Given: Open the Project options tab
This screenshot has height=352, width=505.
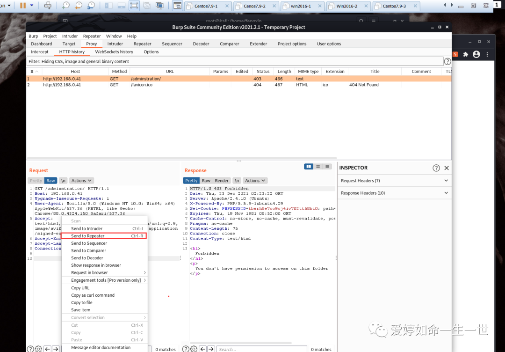Looking at the screenshot, I should pyautogui.click(x=292, y=44).
